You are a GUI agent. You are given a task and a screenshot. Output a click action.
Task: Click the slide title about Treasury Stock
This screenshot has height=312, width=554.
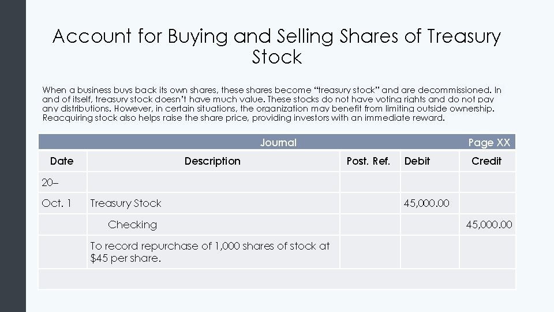[277, 47]
